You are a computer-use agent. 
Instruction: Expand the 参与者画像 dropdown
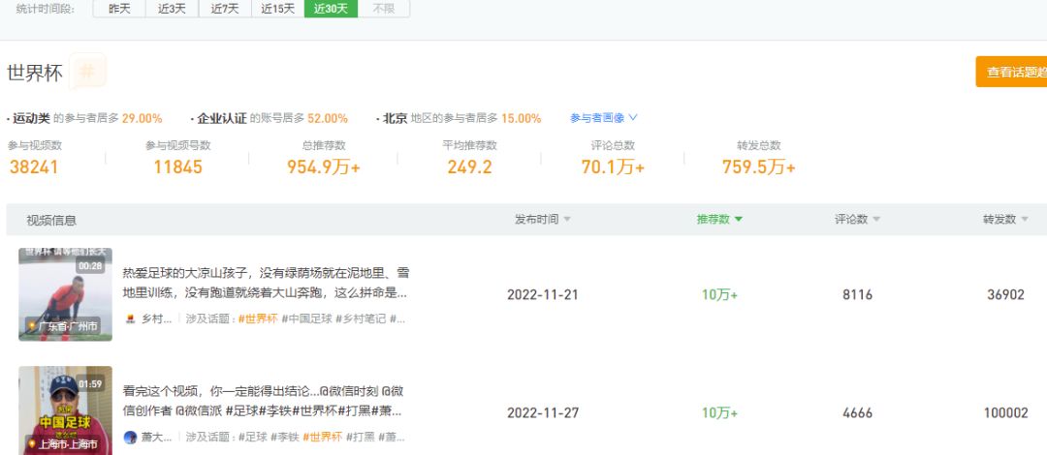point(604,118)
